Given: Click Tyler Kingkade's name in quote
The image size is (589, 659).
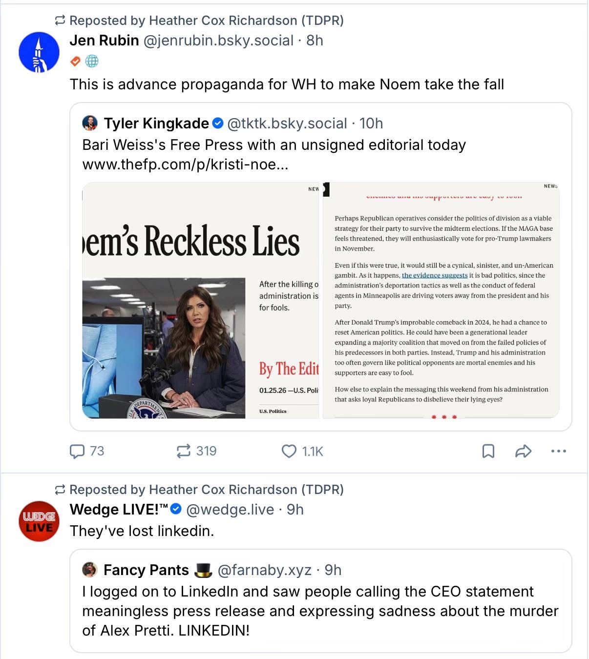Looking at the screenshot, I should click(x=156, y=124).
